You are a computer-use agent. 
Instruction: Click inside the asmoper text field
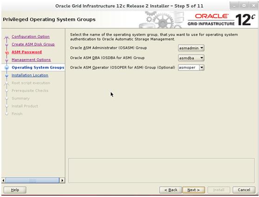(x=188, y=68)
